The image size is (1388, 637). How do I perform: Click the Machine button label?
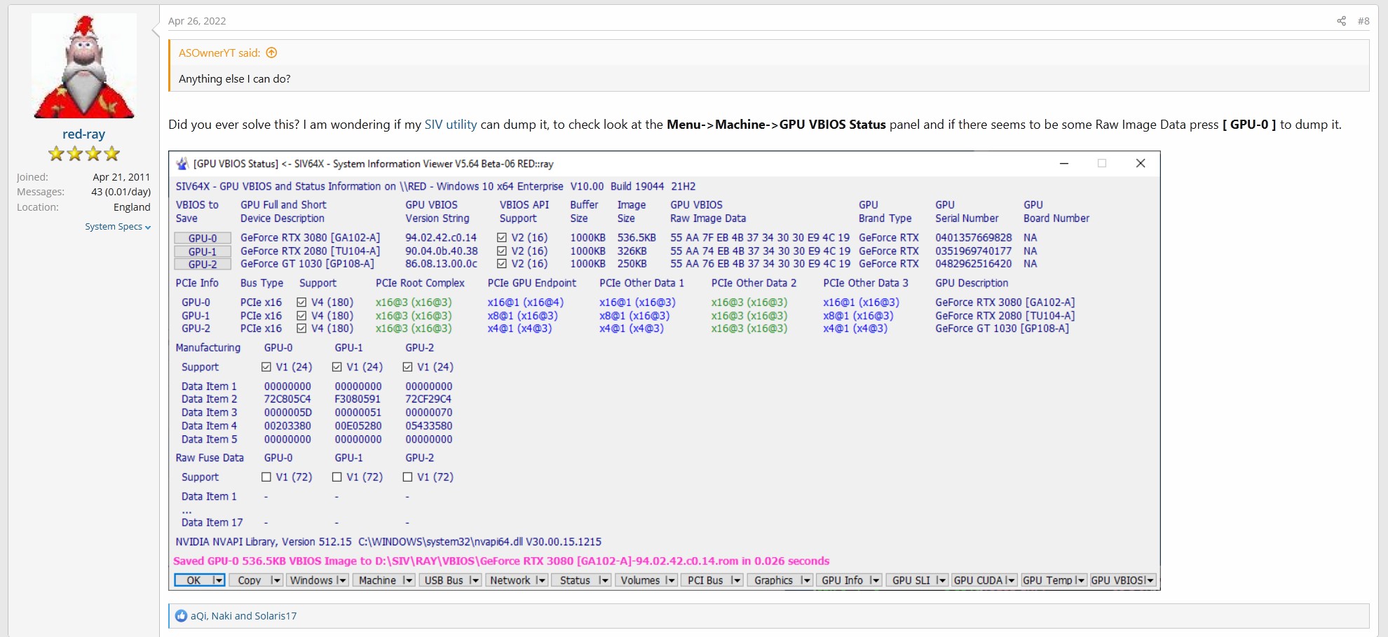[x=377, y=580]
